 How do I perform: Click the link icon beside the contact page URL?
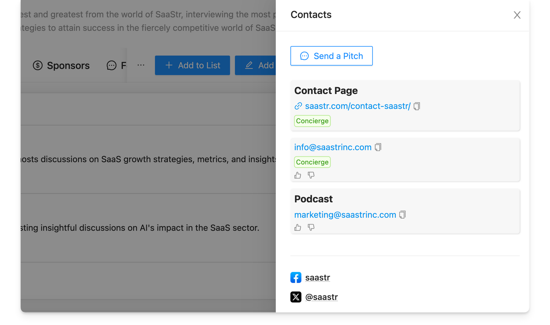coord(298,106)
